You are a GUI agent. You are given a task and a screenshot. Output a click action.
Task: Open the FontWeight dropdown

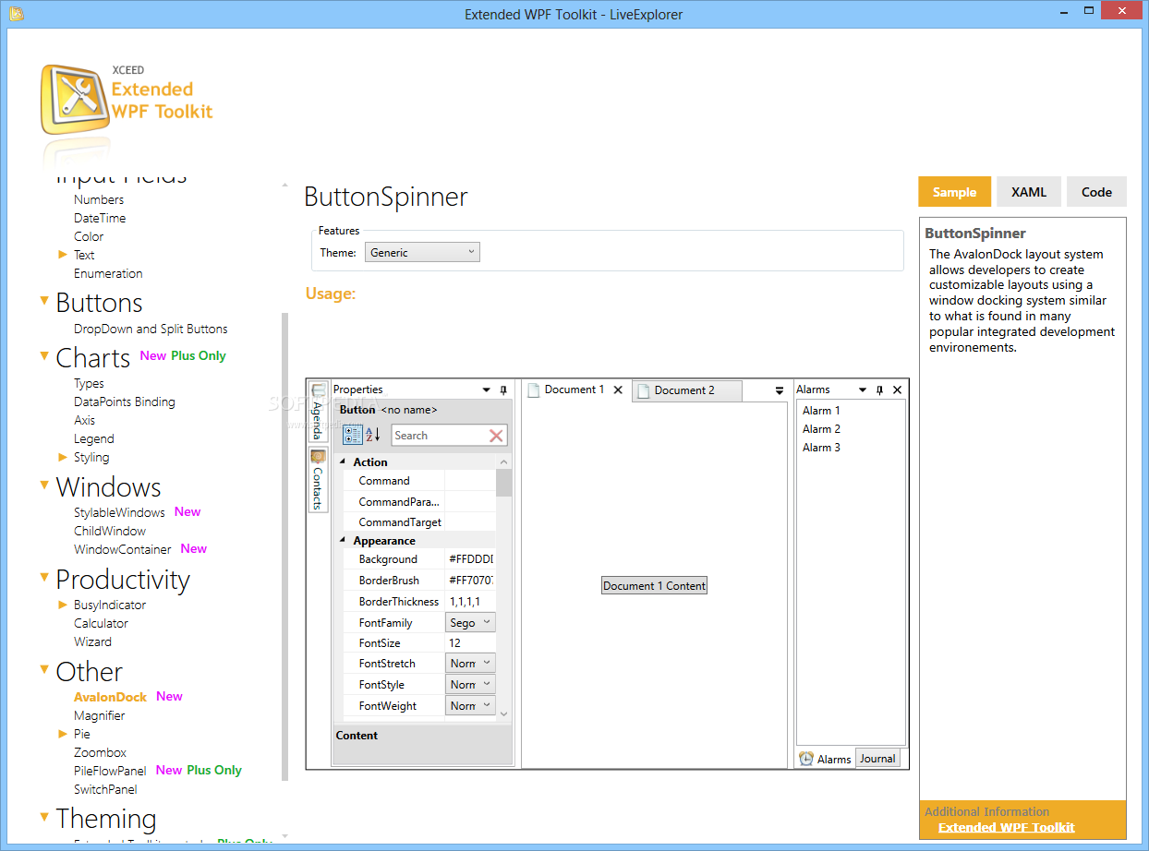[x=470, y=706]
